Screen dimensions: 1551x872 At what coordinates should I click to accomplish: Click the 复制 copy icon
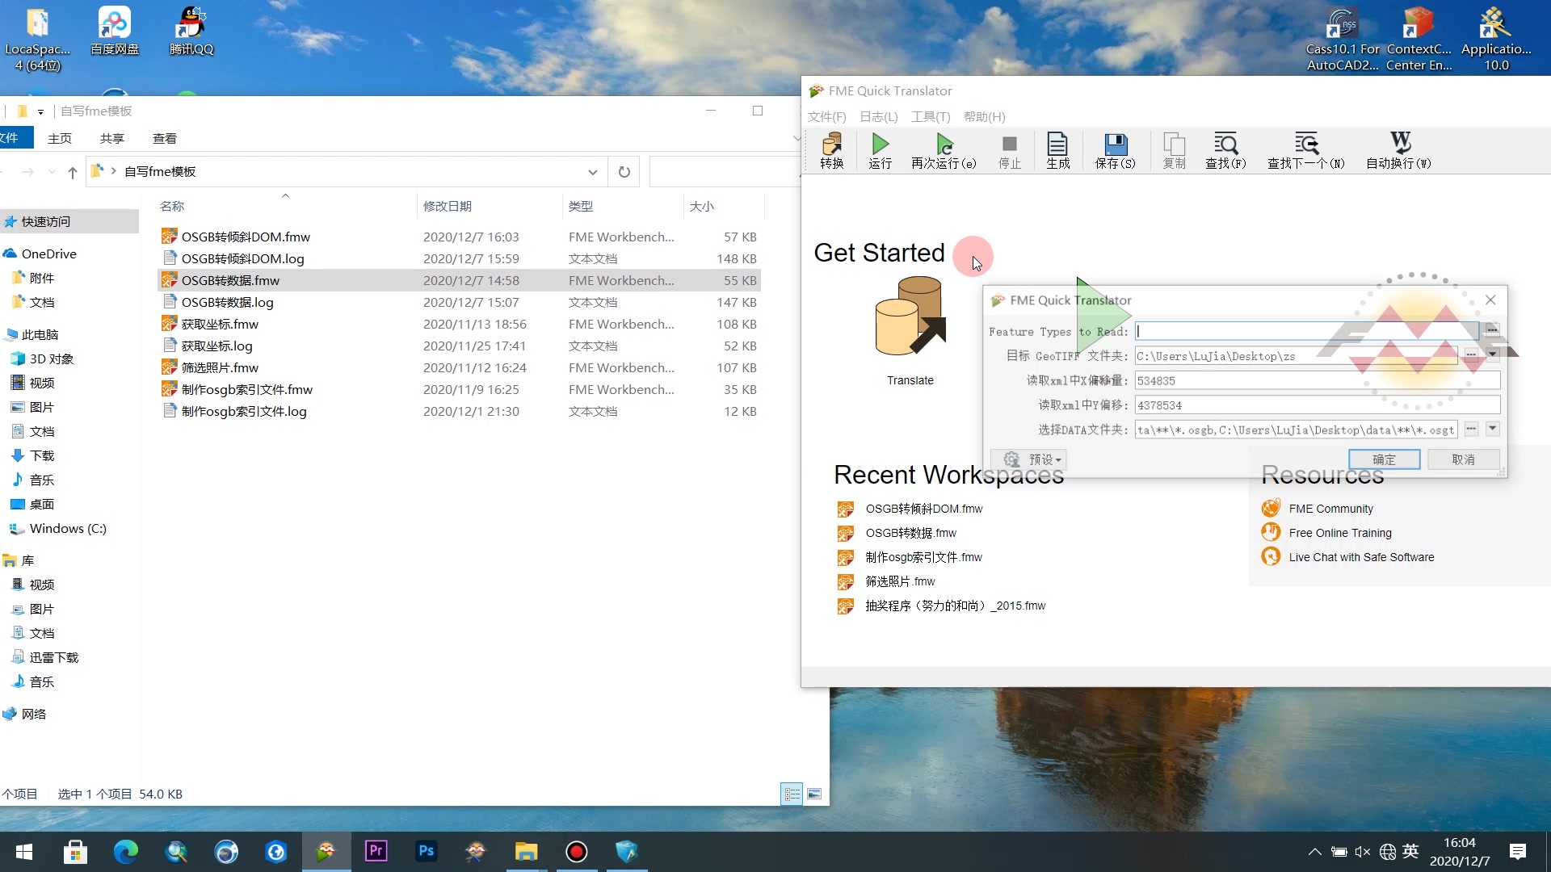(1174, 150)
